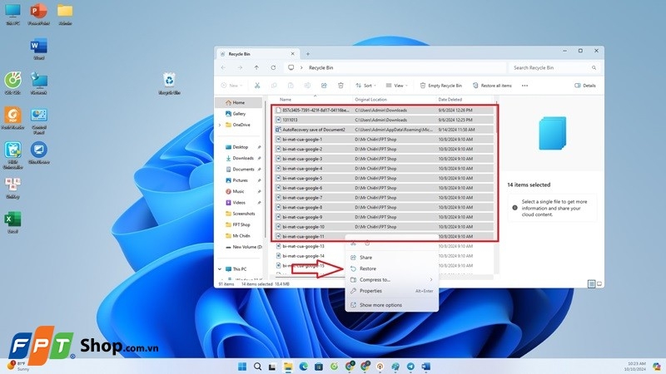Open the Recycle Bin desktop icon

tap(169, 84)
